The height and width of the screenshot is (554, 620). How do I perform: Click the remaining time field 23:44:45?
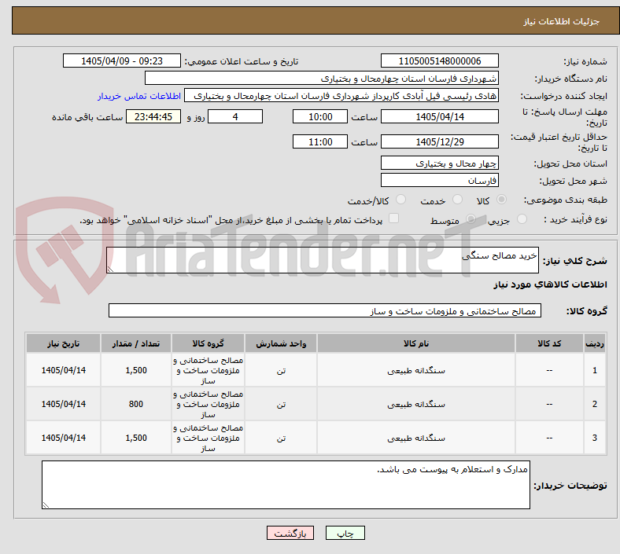(153, 116)
